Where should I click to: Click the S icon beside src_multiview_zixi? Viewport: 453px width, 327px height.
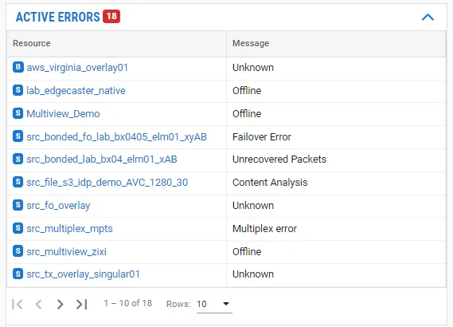click(18, 251)
